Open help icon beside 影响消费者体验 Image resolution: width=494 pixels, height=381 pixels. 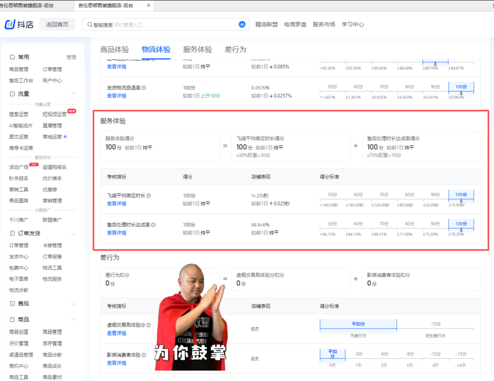[x=144, y=355]
